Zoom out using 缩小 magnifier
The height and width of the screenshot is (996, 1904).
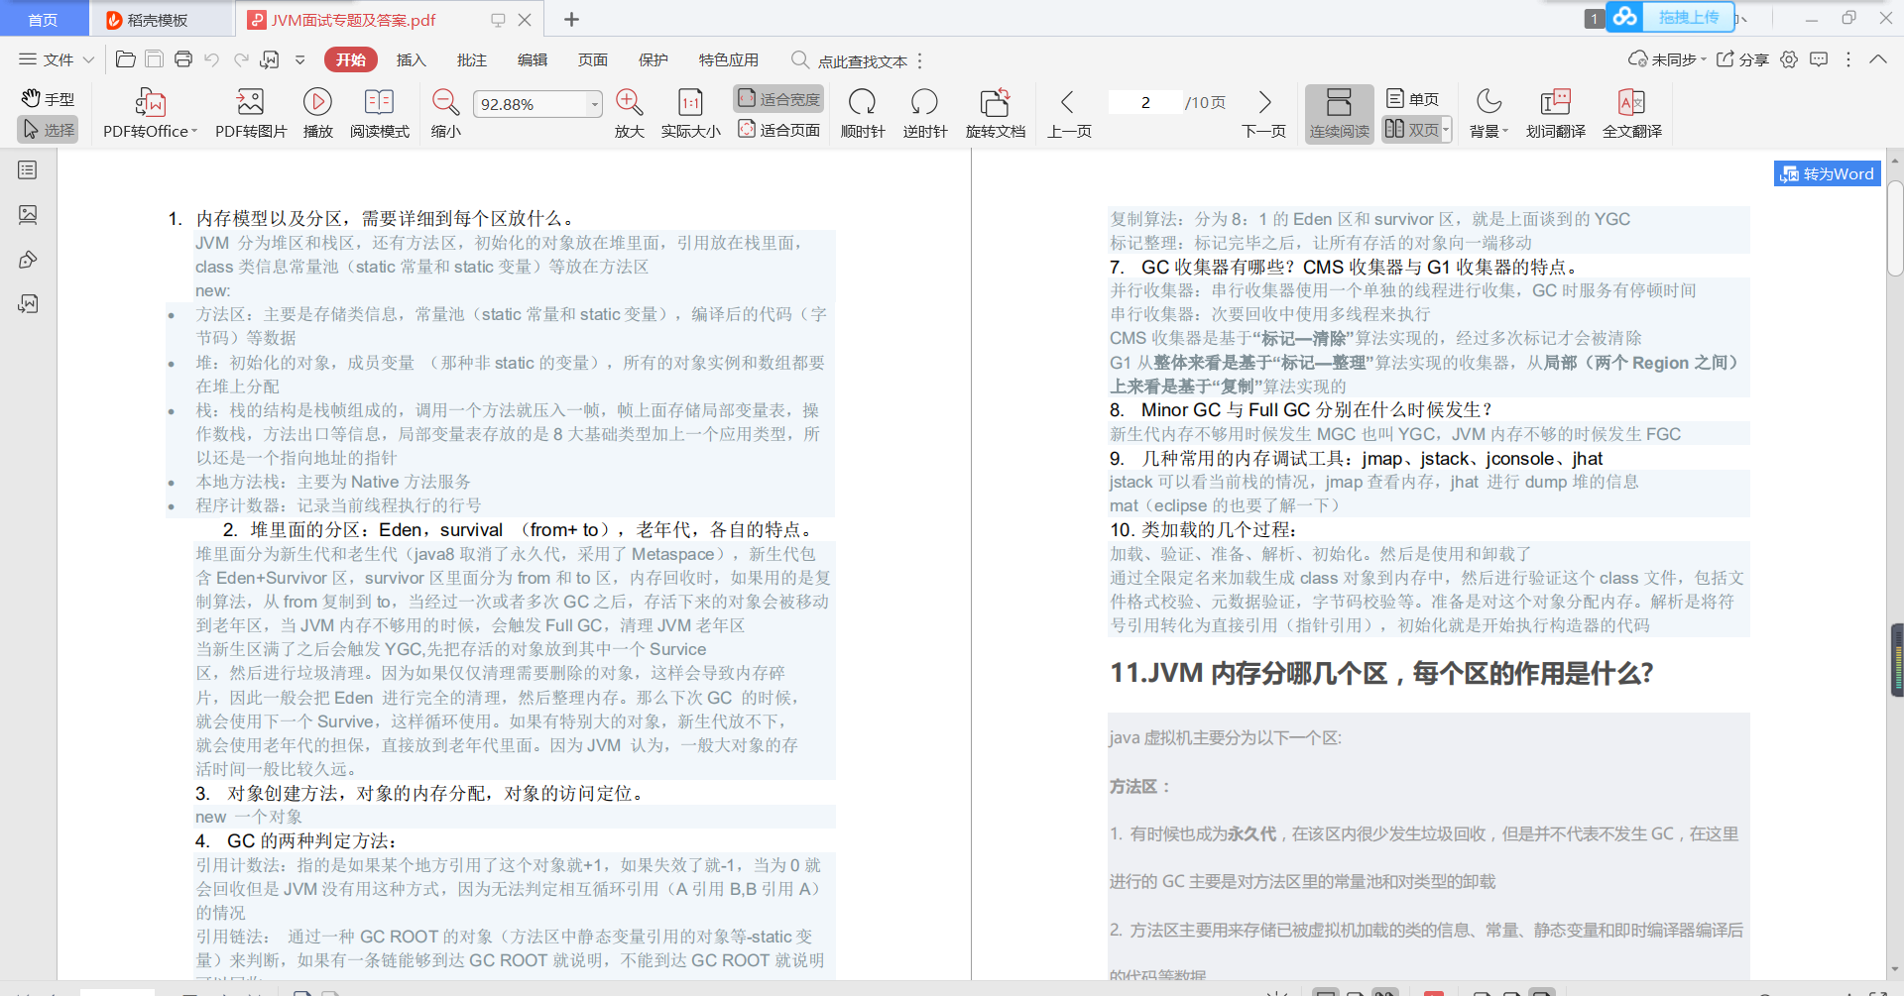[445, 114]
